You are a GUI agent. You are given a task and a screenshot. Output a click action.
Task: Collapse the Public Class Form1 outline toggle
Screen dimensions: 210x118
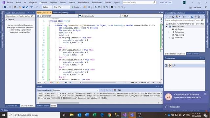[50, 21]
